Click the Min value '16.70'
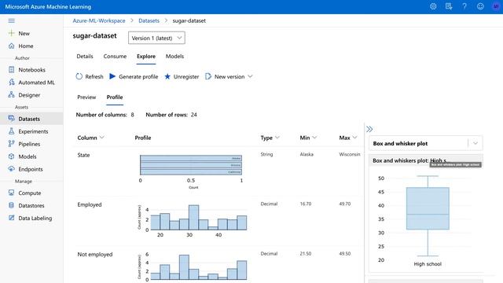The height and width of the screenshot is (283, 503). pyautogui.click(x=306, y=204)
